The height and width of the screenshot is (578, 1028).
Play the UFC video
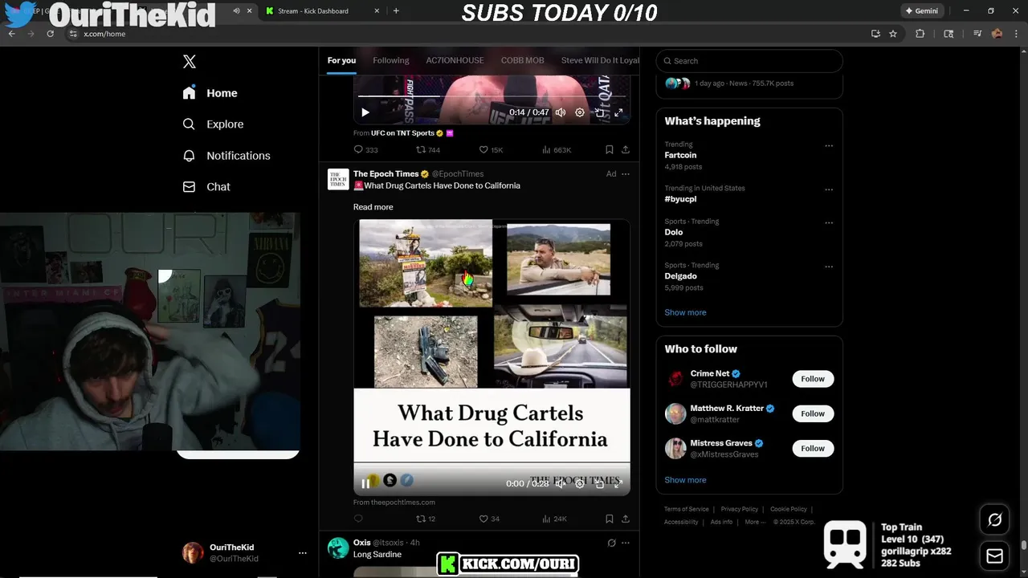point(365,112)
